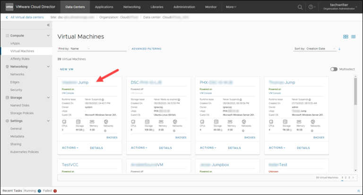Click Memory icon on DSC card

pyautogui.click(x=161, y=122)
